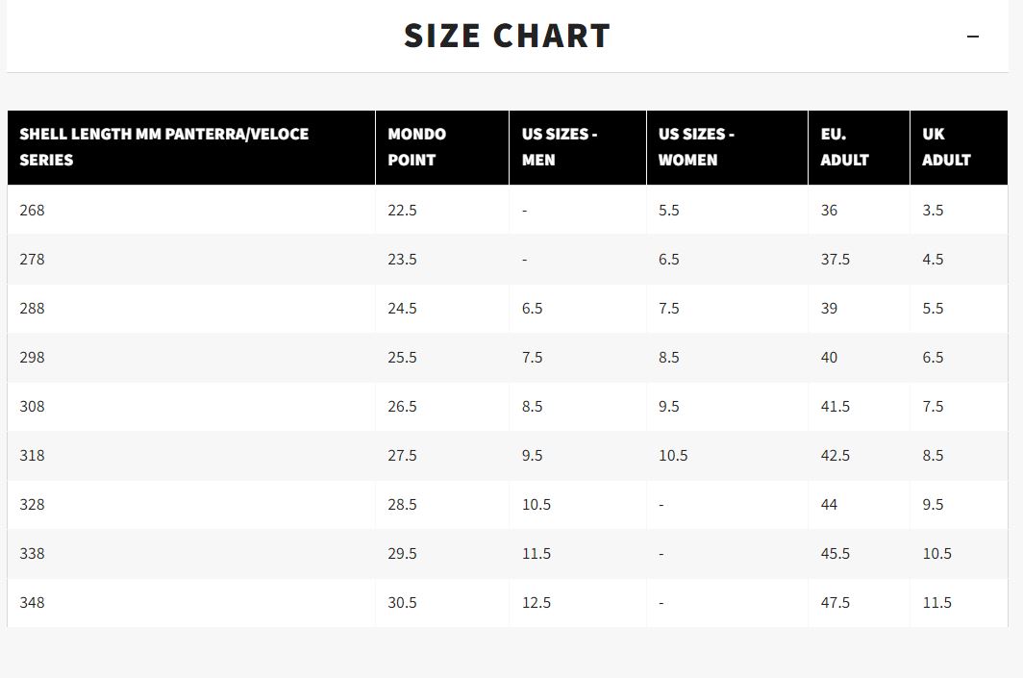The width and height of the screenshot is (1023, 678).
Task: Select EU size 41.5 cell
Action: tap(859, 406)
